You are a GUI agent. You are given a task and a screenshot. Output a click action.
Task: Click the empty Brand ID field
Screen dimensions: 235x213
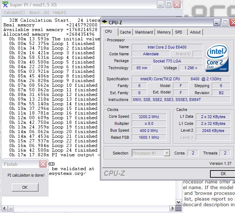[198, 54]
